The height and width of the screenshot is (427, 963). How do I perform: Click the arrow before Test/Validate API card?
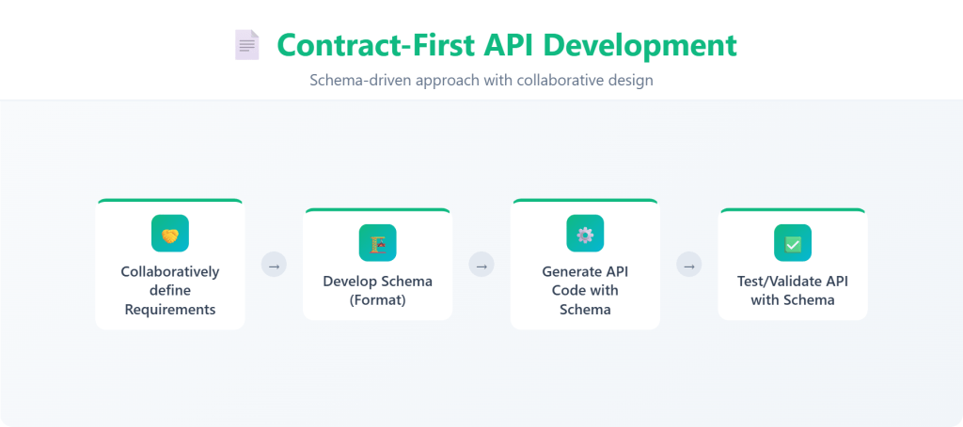click(x=689, y=266)
